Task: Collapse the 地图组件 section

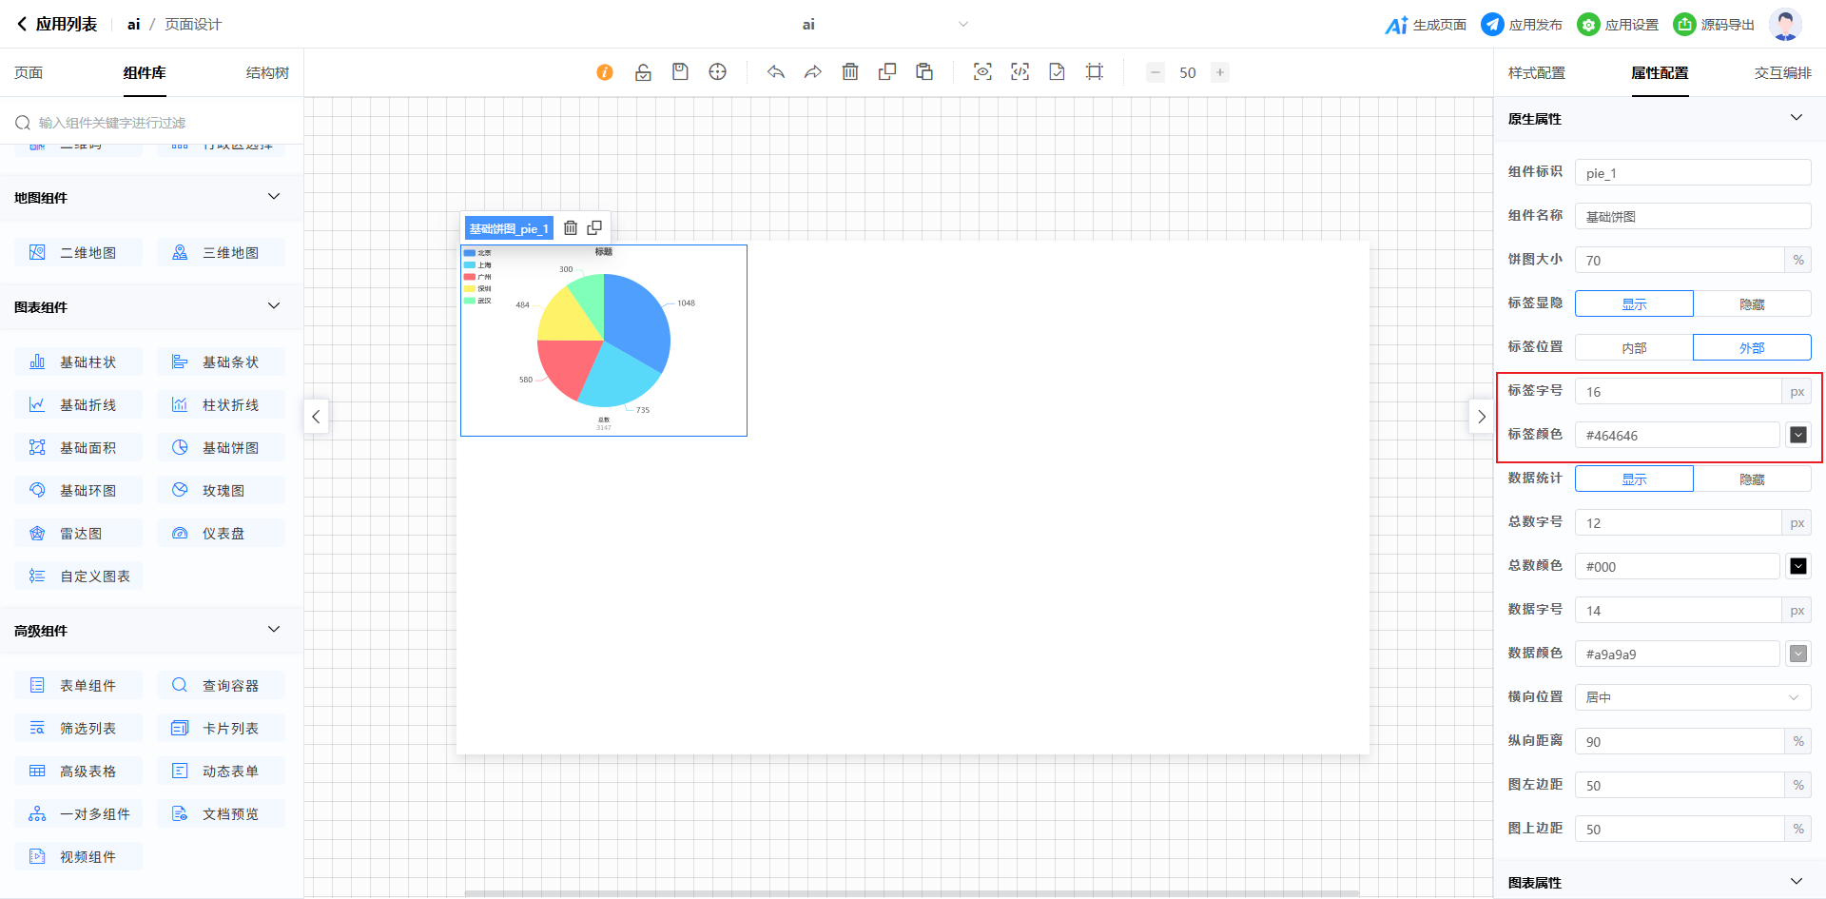Action: (274, 197)
